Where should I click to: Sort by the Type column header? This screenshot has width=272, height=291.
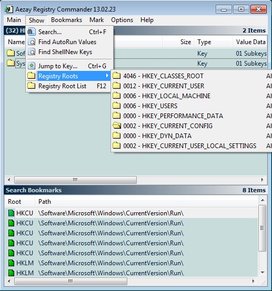click(213, 42)
